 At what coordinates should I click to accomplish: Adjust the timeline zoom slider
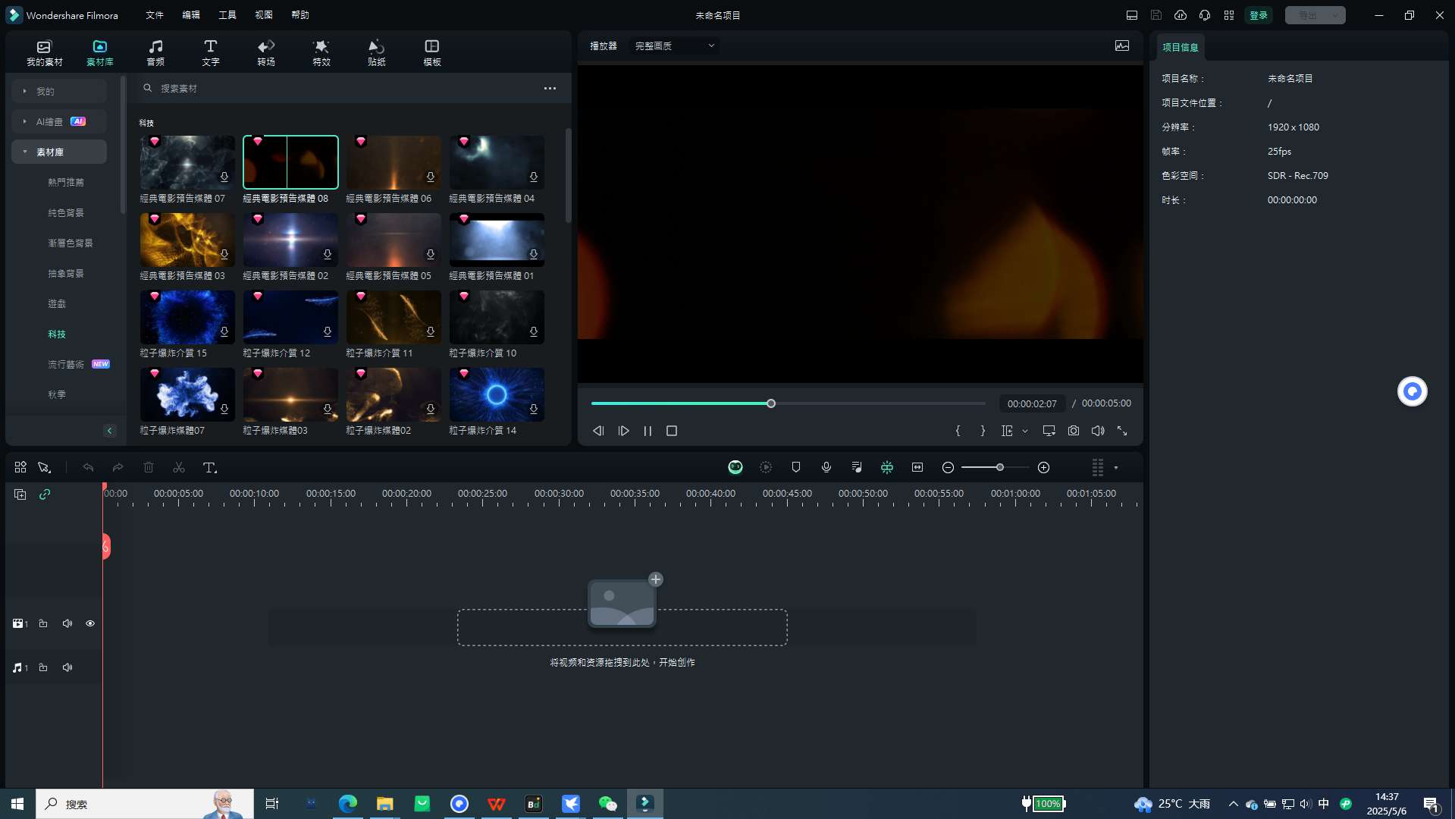point(996,468)
